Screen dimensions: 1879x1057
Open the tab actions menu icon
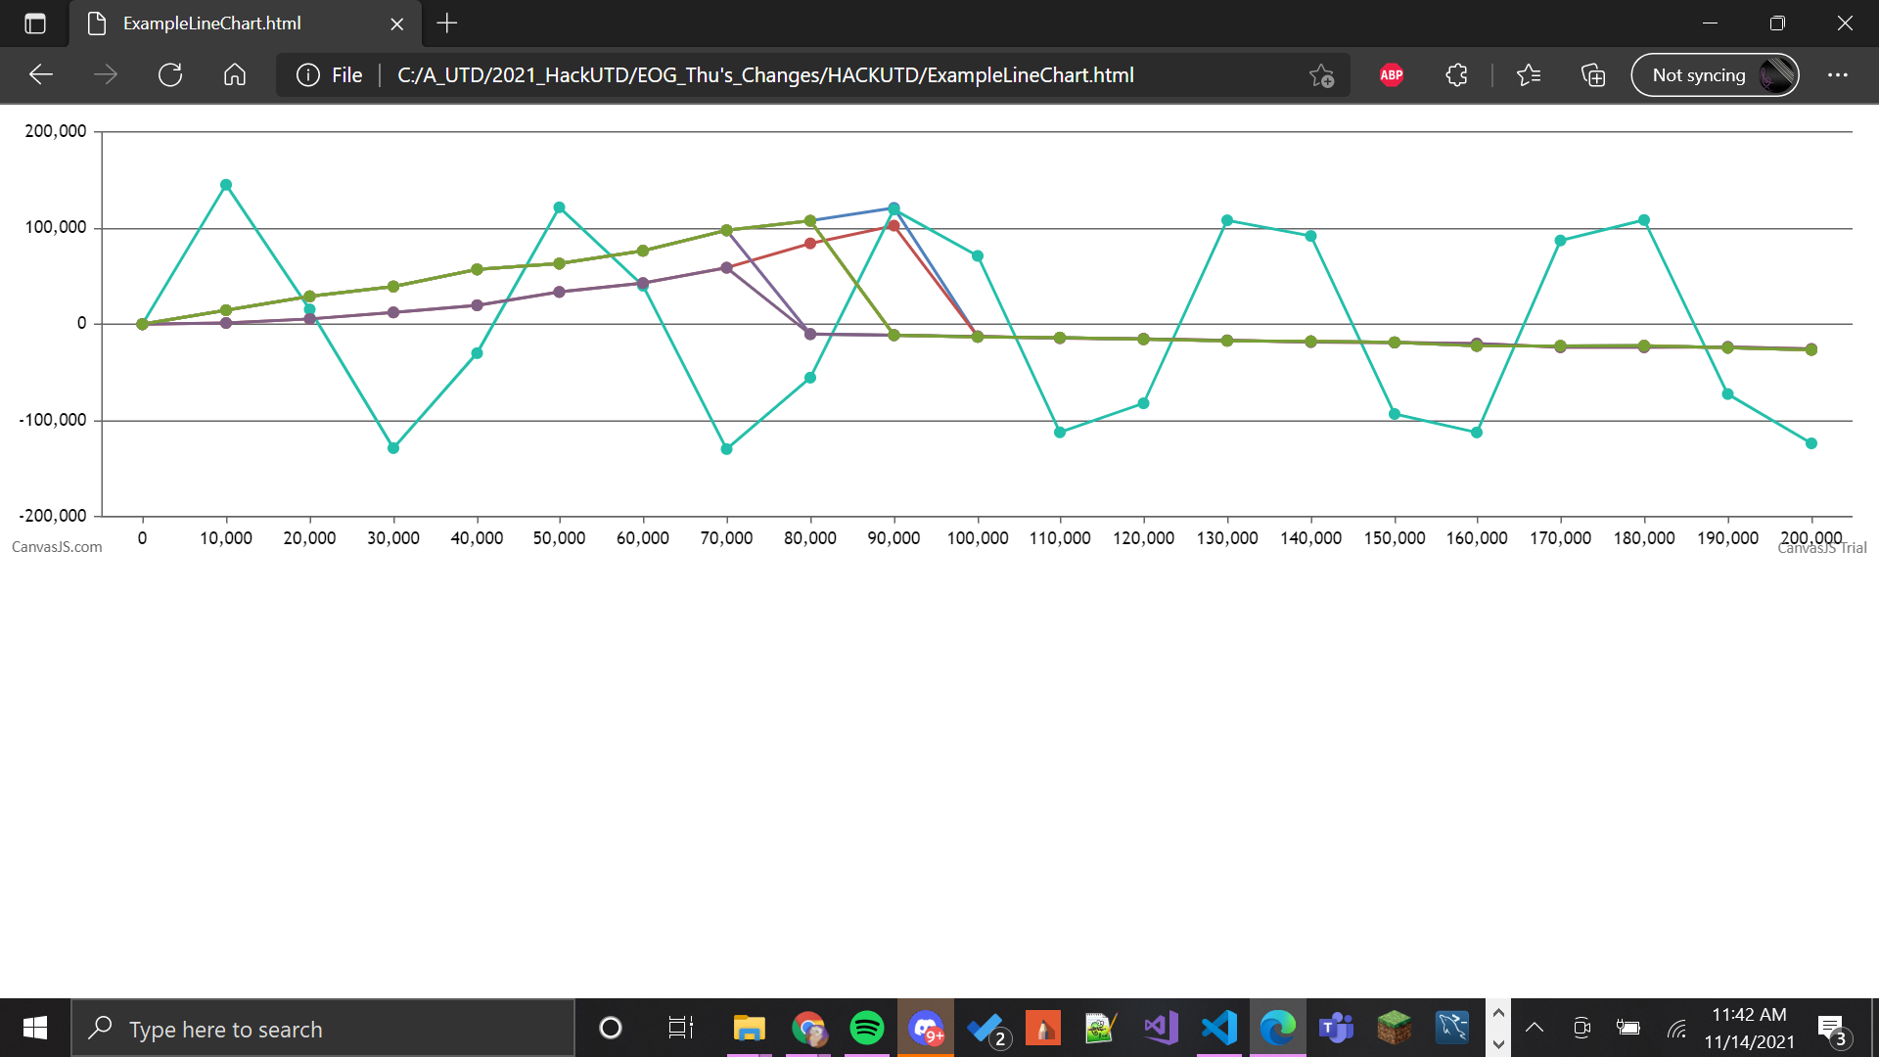pos(35,23)
